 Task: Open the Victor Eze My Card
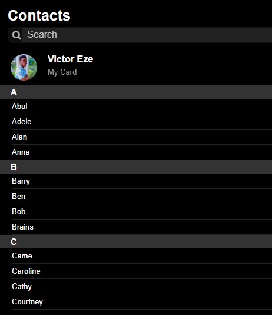(x=141, y=67)
